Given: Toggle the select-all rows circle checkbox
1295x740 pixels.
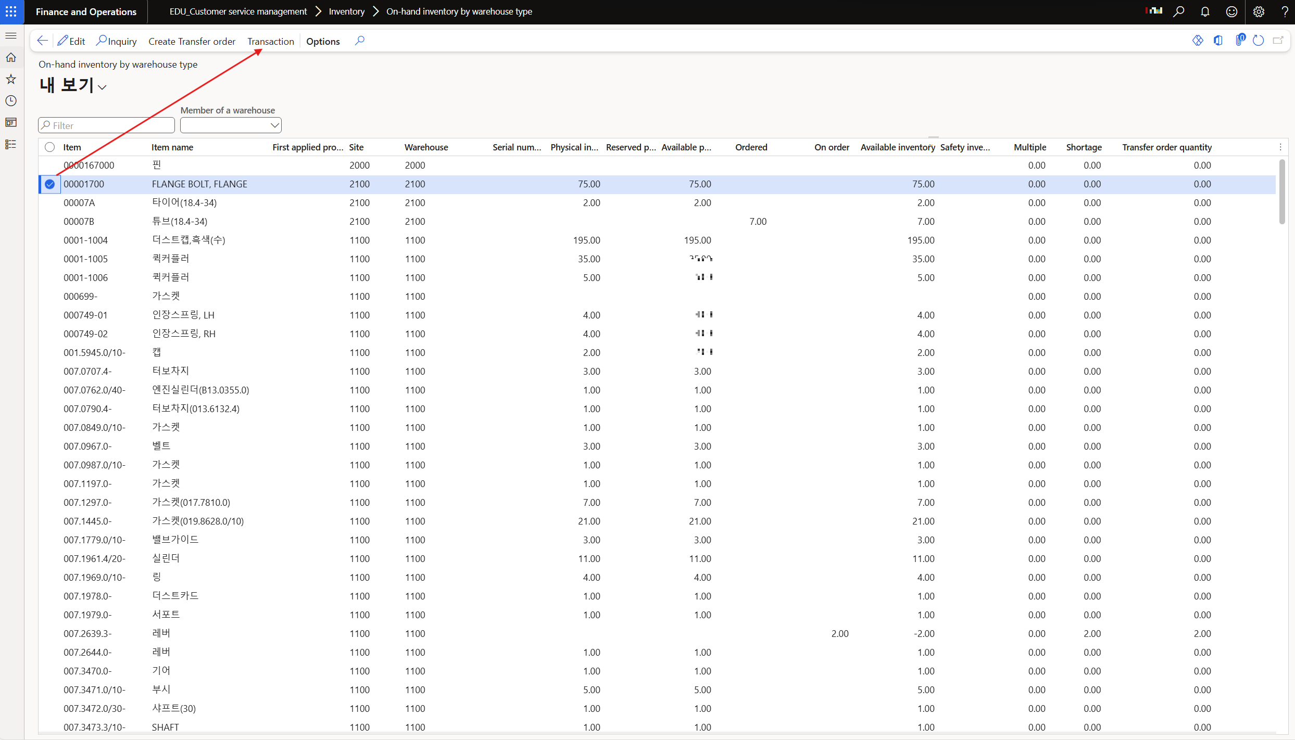Looking at the screenshot, I should pyautogui.click(x=49, y=147).
